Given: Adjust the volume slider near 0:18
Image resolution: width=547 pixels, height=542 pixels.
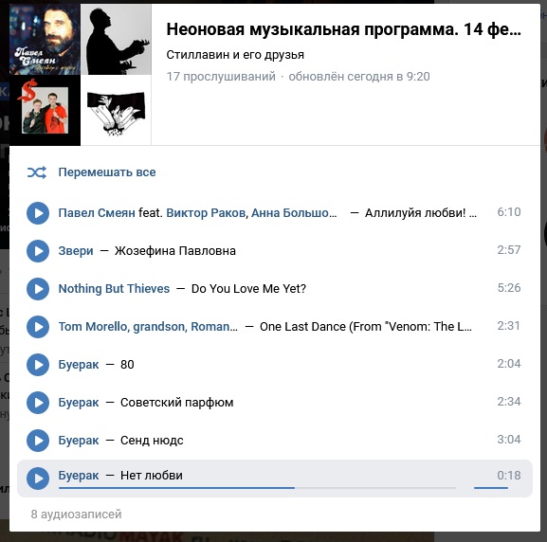Looking at the screenshot, I should click(491, 488).
